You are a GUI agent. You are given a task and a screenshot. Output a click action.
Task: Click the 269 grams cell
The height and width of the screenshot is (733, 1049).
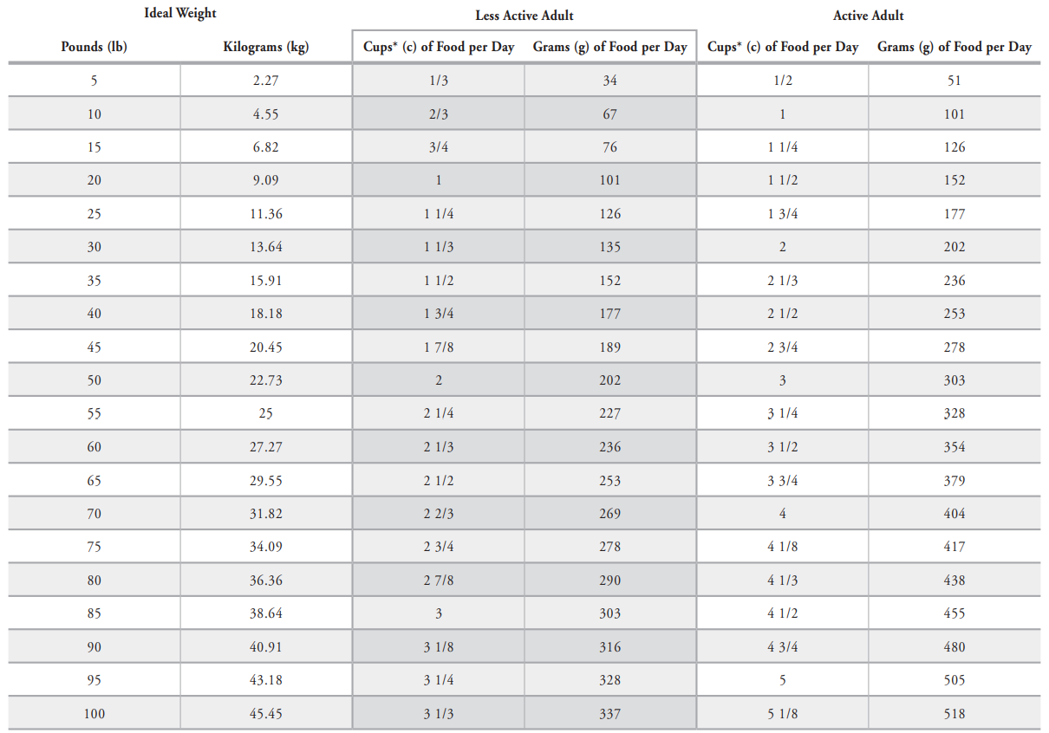[609, 514]
